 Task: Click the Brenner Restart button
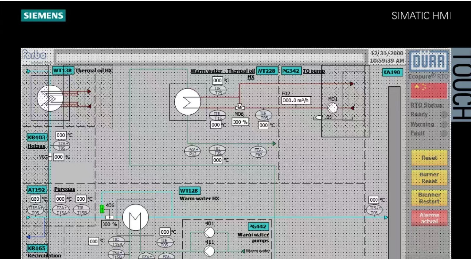(429, 198)
